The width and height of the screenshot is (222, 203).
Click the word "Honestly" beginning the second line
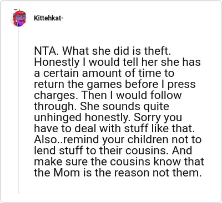coord(57,63)
